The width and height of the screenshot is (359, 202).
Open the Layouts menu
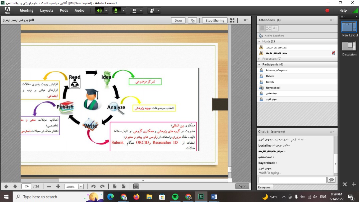[x=47, y=11]
